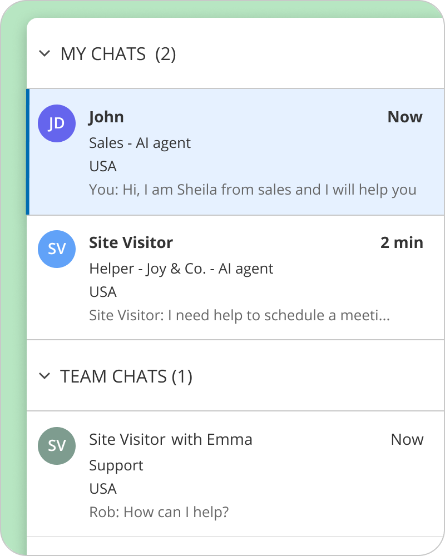
Task: Select Rob's How can I help preview
Action: pos(159,513)
